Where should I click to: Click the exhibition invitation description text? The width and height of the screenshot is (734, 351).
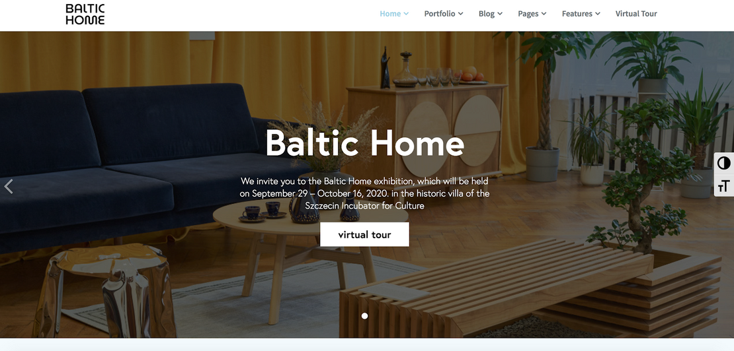[x=364, y=193]
